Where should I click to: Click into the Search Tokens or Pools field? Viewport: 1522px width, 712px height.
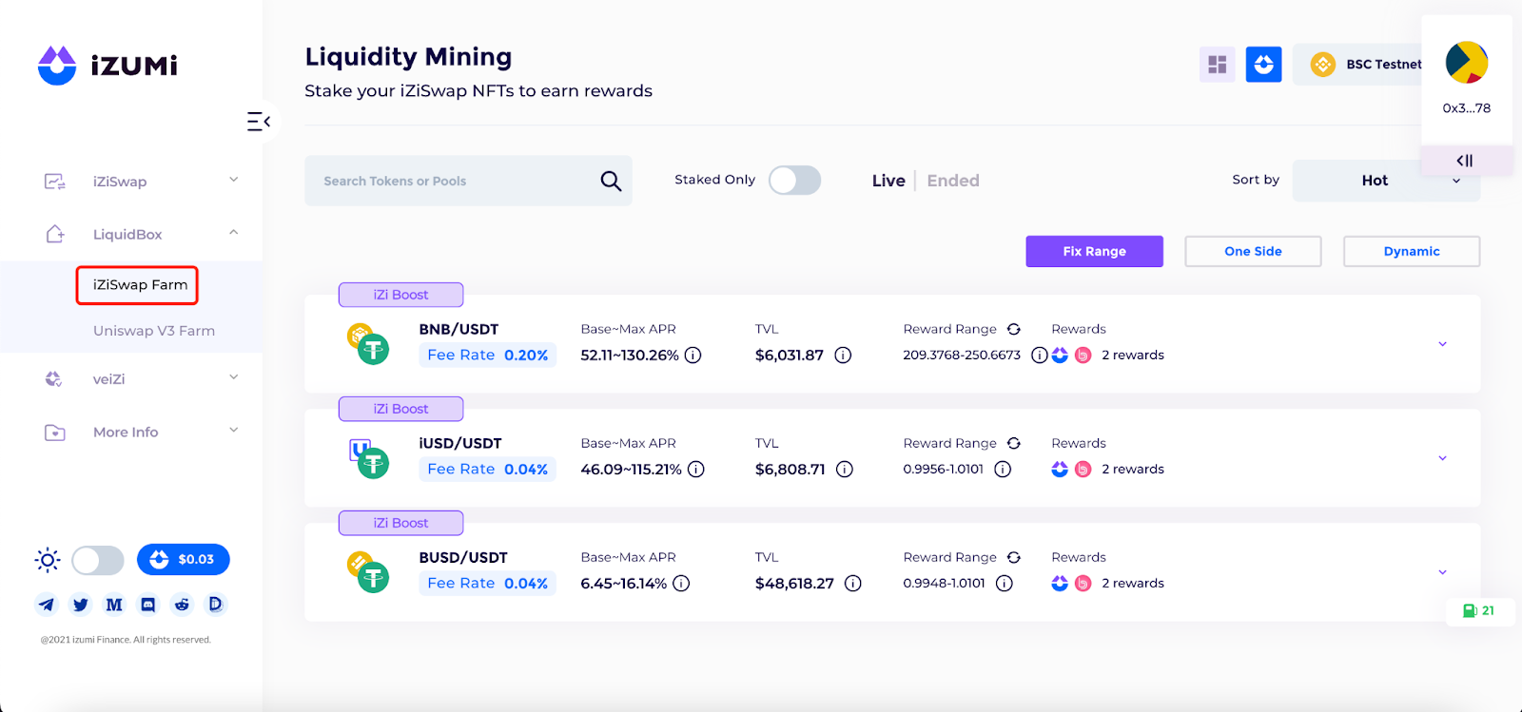tap(468, 181)
